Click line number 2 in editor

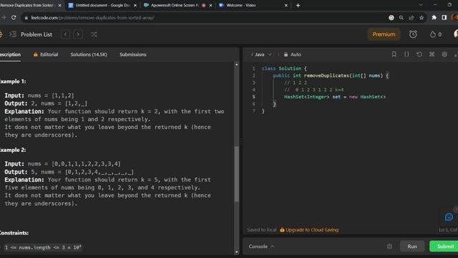pyautogui.click(x=253, y=75)
